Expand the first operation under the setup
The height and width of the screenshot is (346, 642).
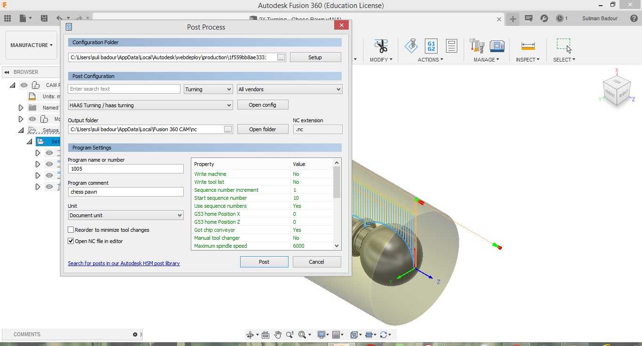(x=38, y=153)
